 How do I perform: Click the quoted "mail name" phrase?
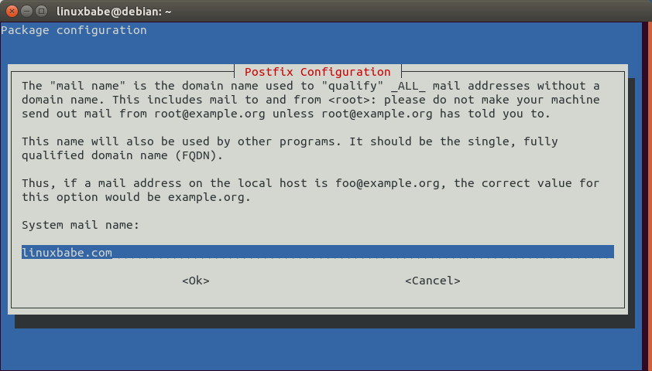pyautogui.click(x=82, y=86)
